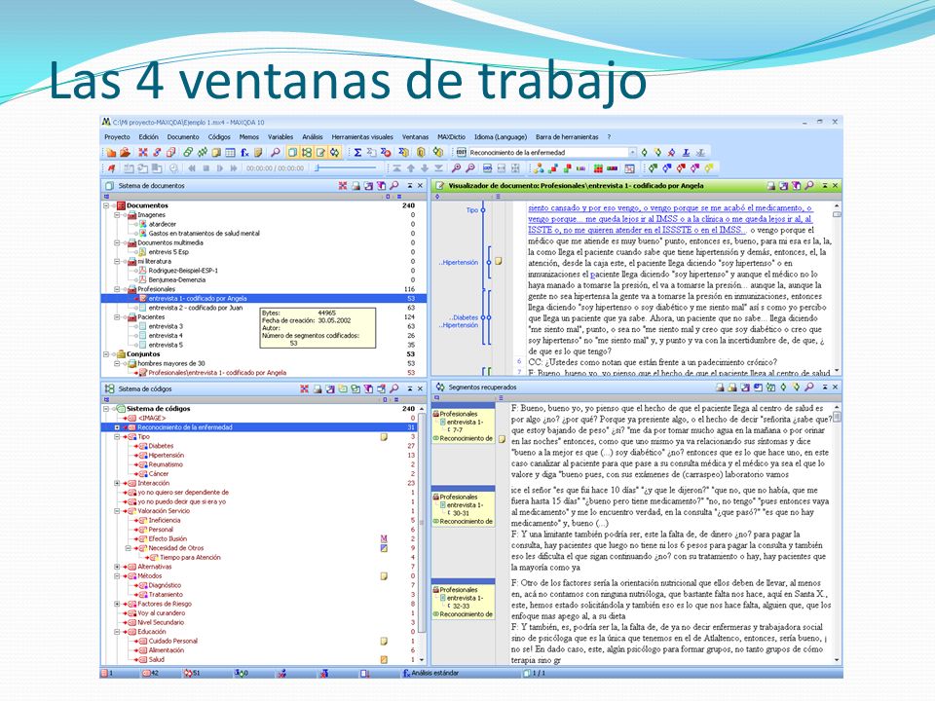The width and height of the screenshot is (935, 701).
Task: Click the search icon in Sistema de códigos header
Action: tap(394, 388)
